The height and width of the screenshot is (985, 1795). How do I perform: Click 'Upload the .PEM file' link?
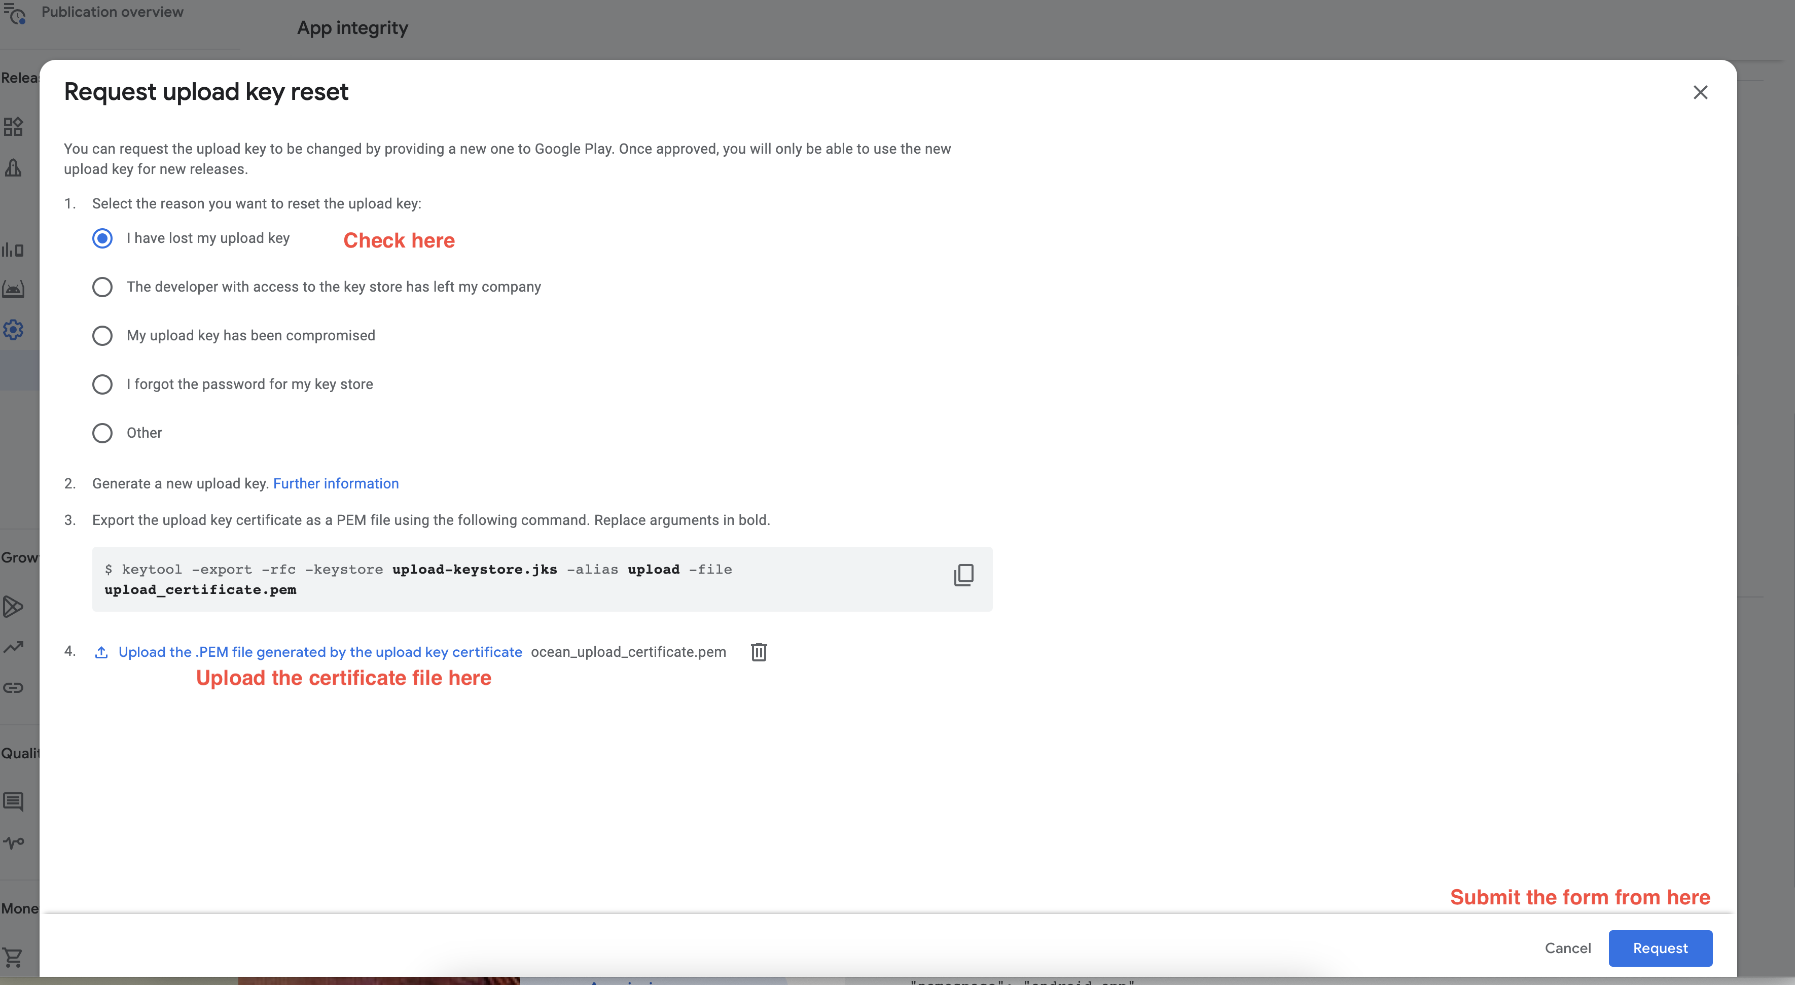coord(320,652)
